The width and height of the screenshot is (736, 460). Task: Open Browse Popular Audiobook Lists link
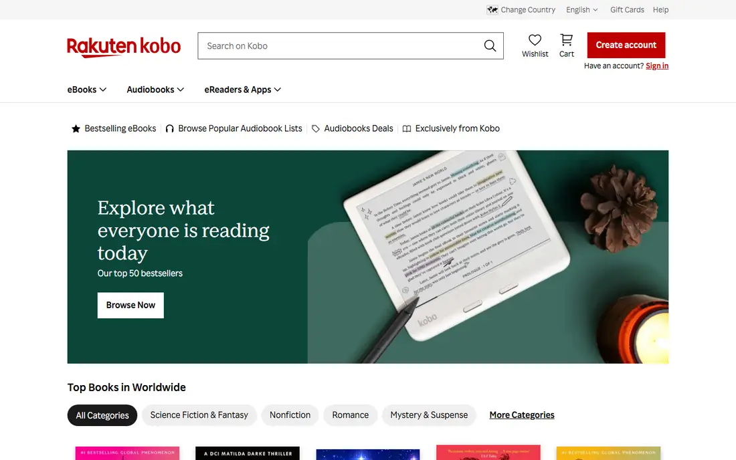pos(240,128)
